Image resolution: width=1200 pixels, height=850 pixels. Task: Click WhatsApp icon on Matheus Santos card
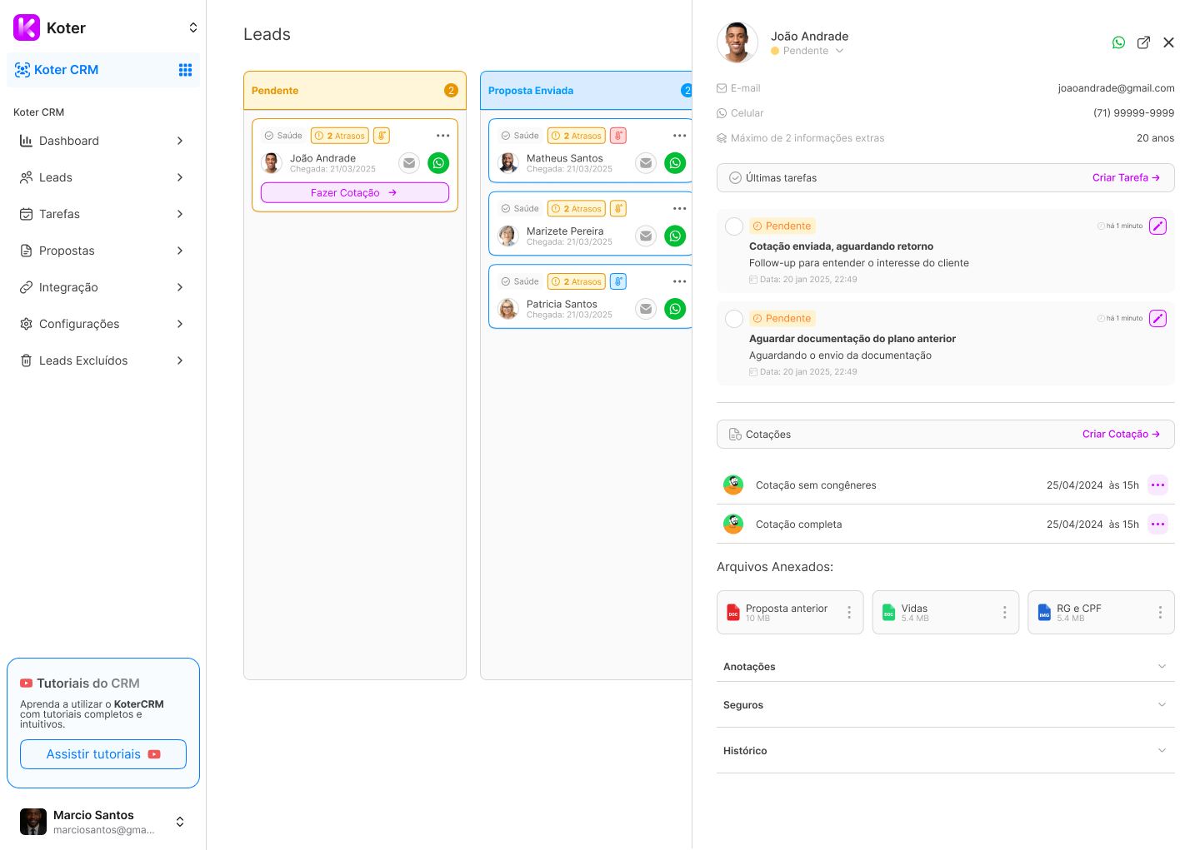675,163
